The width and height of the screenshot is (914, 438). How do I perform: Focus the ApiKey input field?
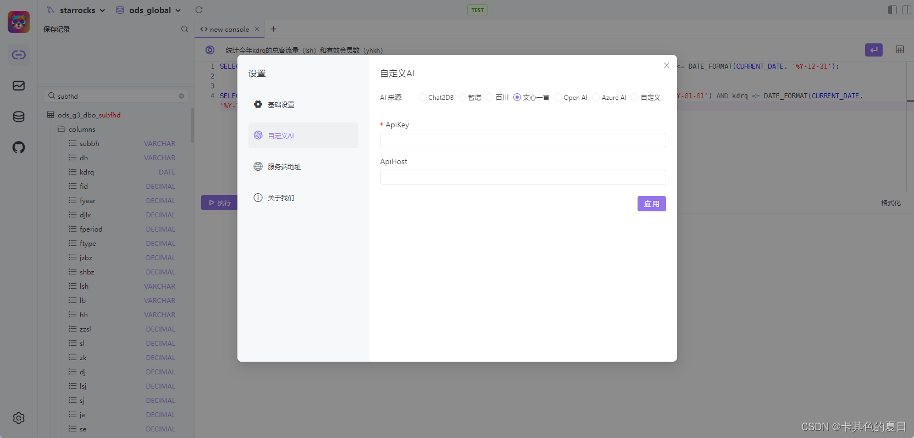click(523, 141)
